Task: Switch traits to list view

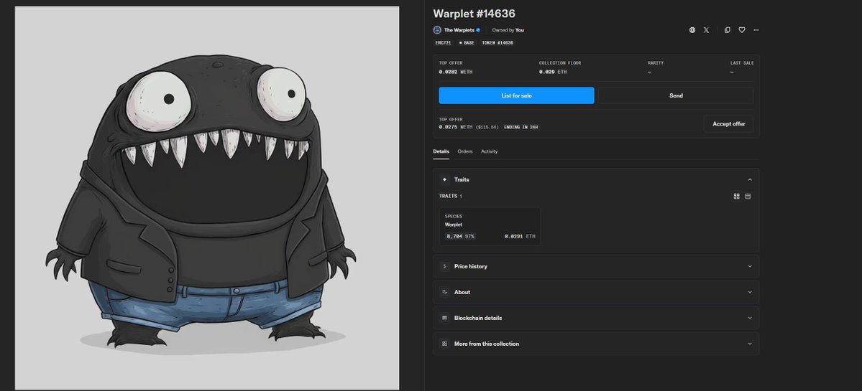Action: 748,196
